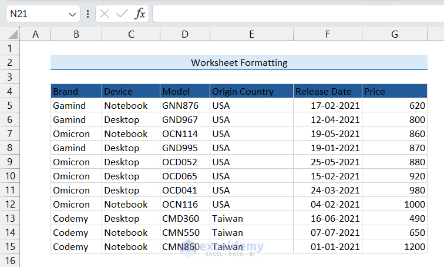Screen dimensions: 444x267
Task: Select column A header
Action: click(35, 34)
